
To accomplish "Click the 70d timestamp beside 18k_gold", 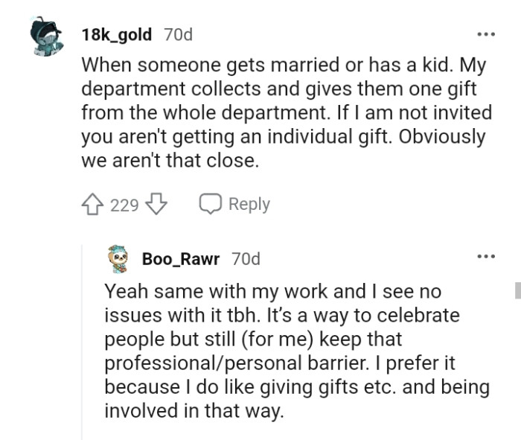I will coord(177,34).
